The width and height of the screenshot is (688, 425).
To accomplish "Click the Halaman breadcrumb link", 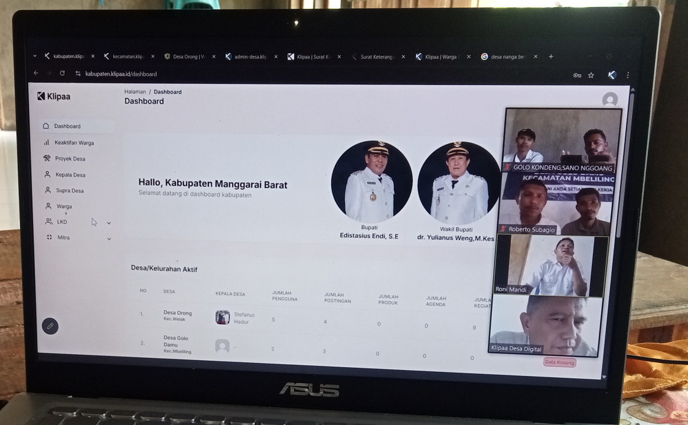I will tap(135, 92).
